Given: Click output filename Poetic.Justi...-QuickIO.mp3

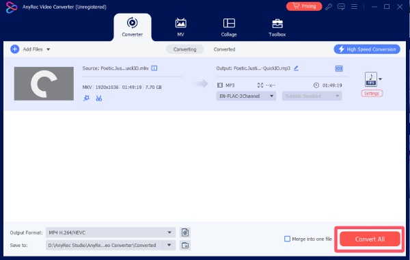Looking at the screenshot, I should [x=262, y=68].
